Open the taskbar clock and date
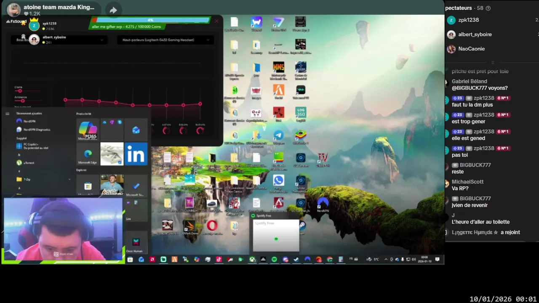This screenshot has height=303, width=539. 424,259
